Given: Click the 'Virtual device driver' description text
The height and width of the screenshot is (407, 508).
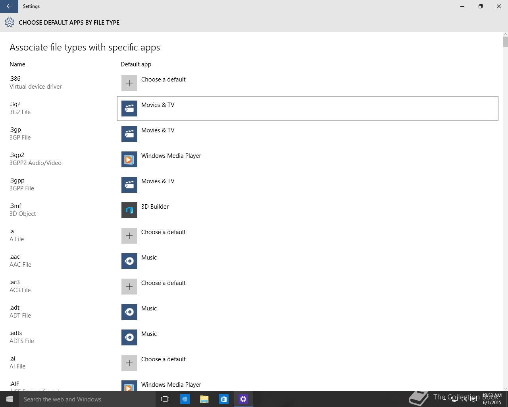Looking at the screenshot, I should coord(36,87).
